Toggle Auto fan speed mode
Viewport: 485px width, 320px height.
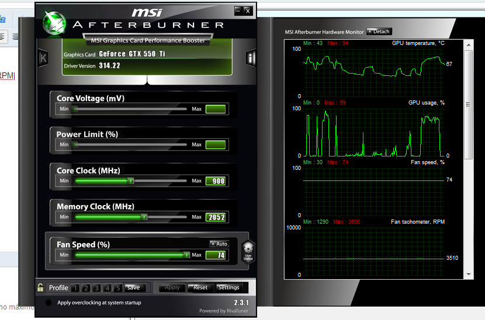click(219, 244)
